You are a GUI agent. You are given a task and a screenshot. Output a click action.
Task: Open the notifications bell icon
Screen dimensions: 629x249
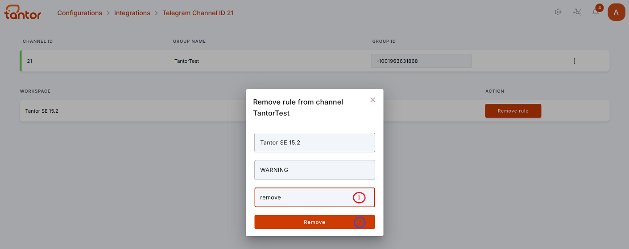coord(596,12)
